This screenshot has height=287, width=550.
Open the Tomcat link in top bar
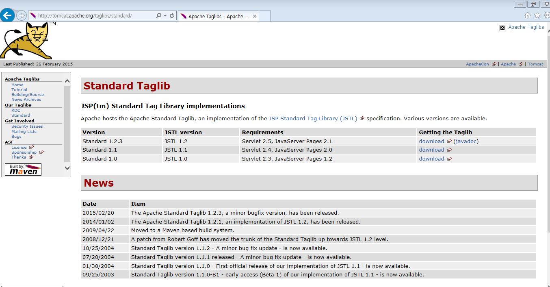[x=535, y=64]
